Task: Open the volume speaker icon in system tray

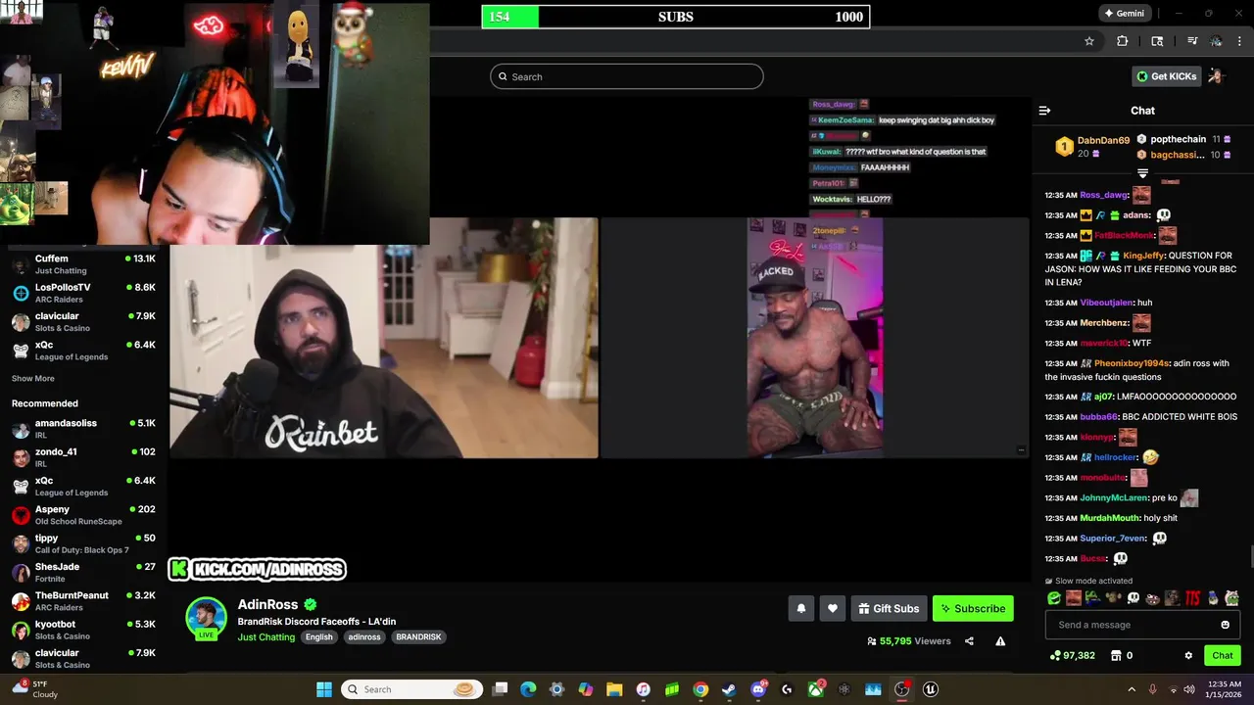Action: (1188, 689)
